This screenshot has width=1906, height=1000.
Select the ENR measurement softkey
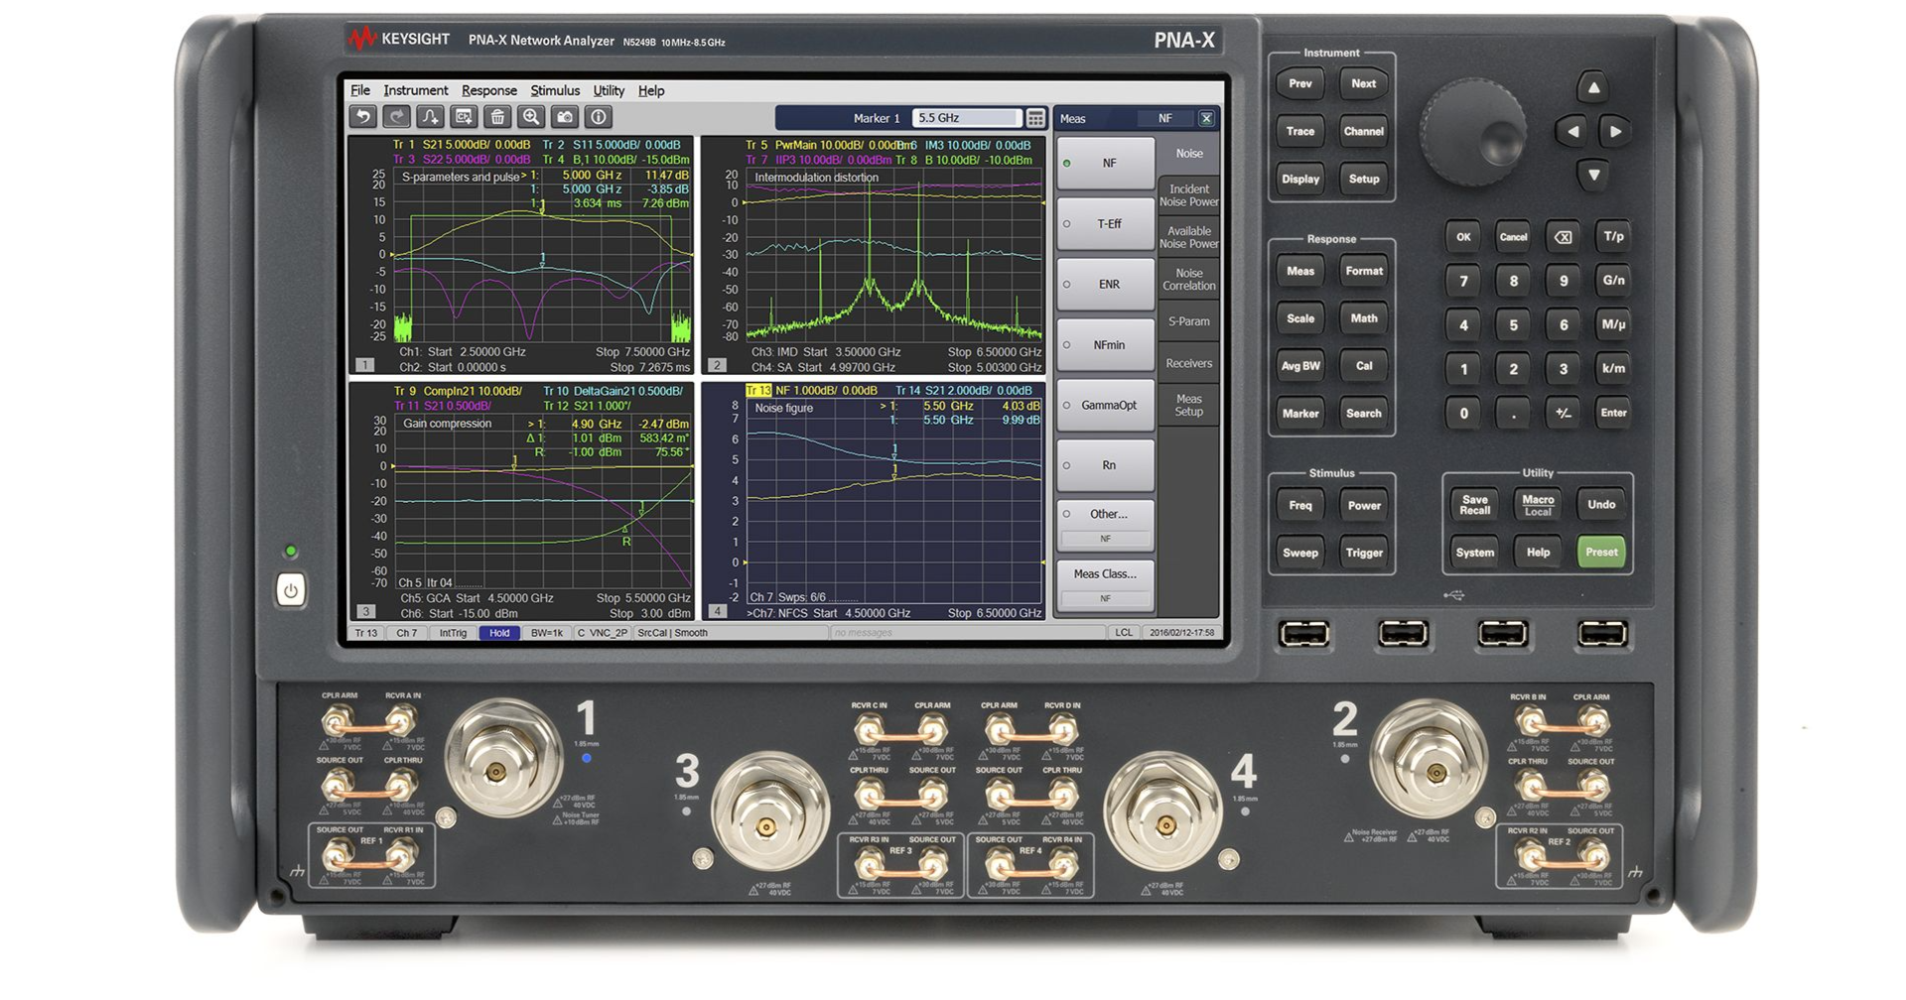pos(1106,284)
